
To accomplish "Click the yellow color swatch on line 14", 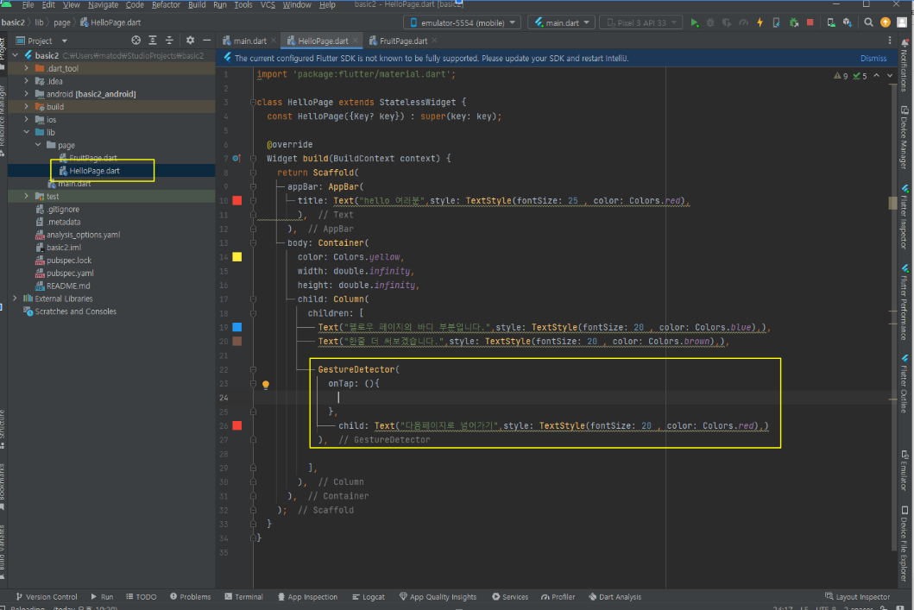I will (237, 257).
